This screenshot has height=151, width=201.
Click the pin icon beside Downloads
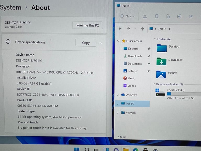(149, 56)
